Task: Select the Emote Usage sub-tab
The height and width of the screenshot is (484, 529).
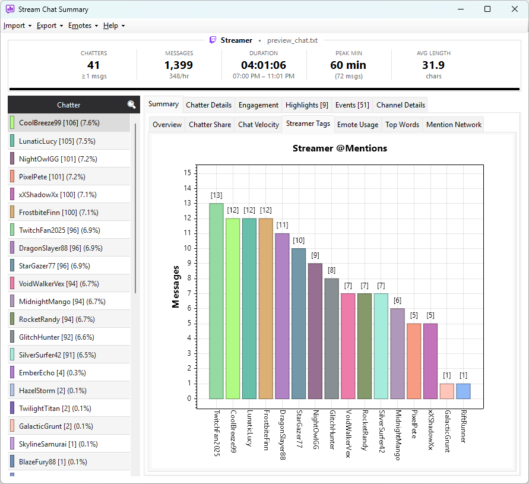Action: coord(357,125)
